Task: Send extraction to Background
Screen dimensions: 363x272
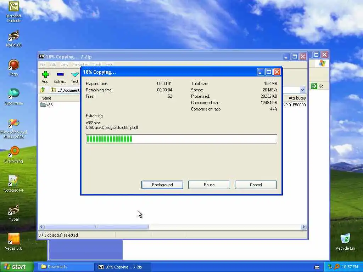Action: coord(162,185)
